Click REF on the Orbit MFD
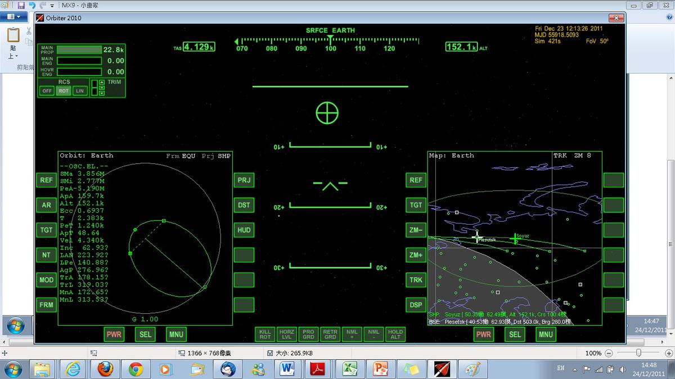Viewport: 675px width, 379px height. pos(46,180)
